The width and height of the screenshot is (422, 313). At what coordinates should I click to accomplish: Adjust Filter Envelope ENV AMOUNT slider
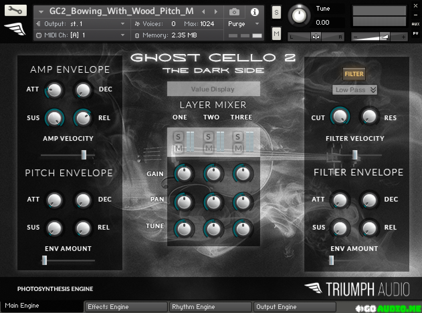click(354, 260)
